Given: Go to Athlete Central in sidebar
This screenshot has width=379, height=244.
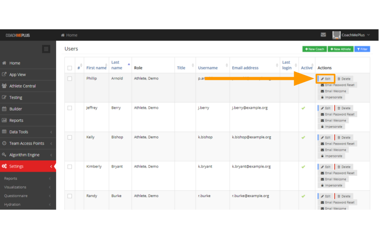Looking at the screenshot, I should [28, 86].
